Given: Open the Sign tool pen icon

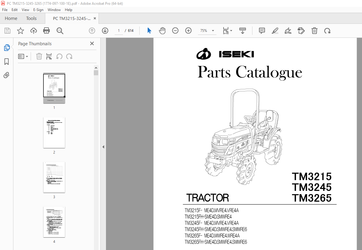Looking at the screenshot, I should tap(288, 31).
